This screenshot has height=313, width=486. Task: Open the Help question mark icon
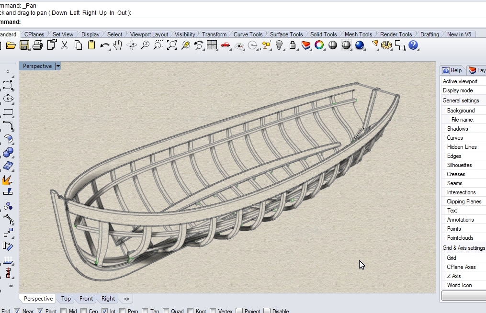coord(413,45)
